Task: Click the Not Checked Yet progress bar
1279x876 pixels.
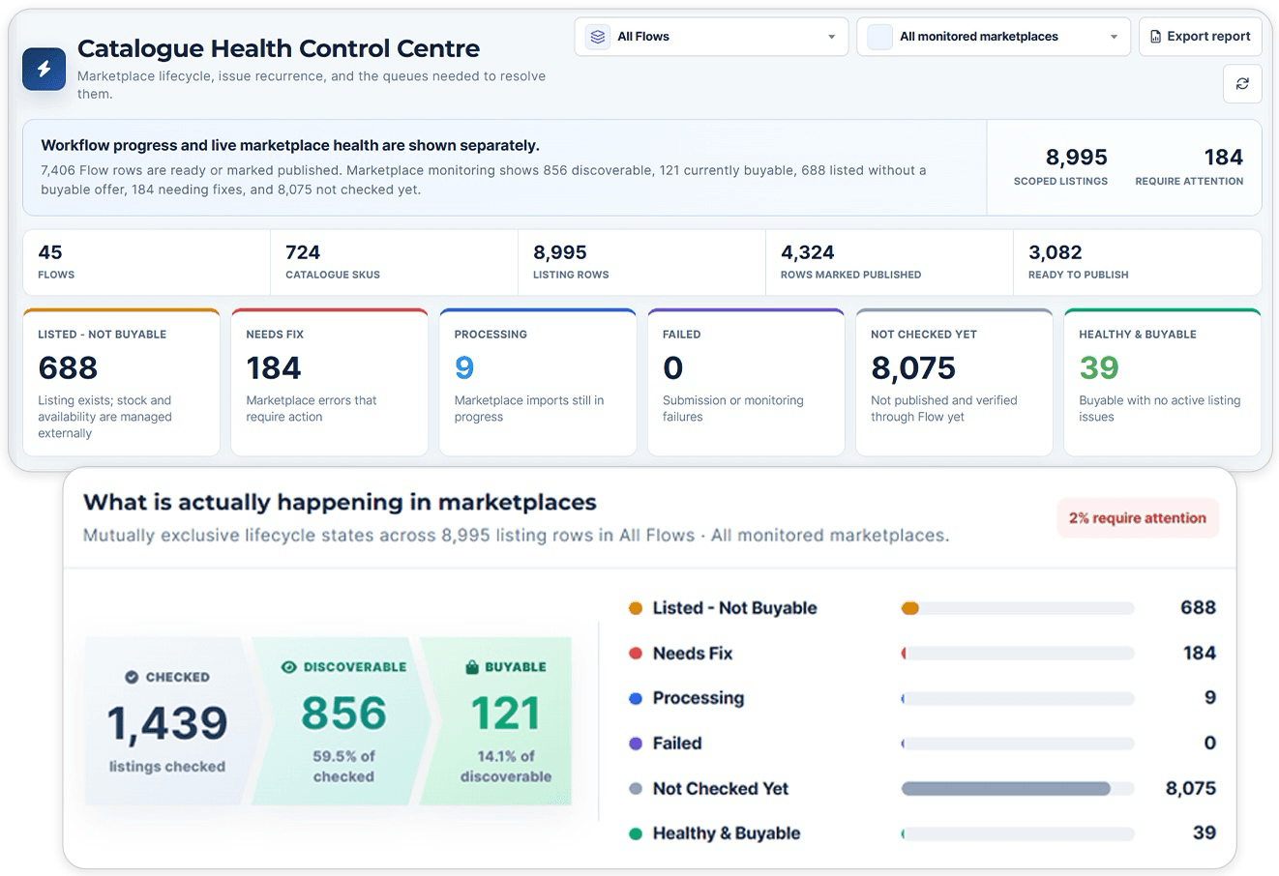Action: [1018, 789]
